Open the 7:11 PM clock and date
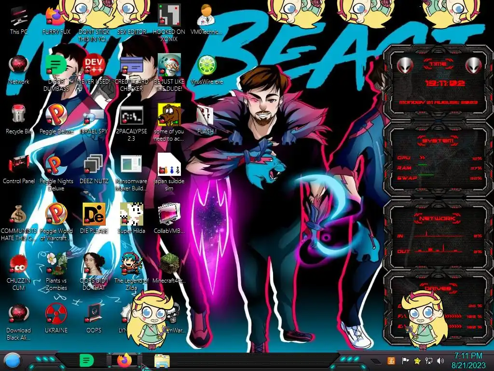 coord(468,360)
